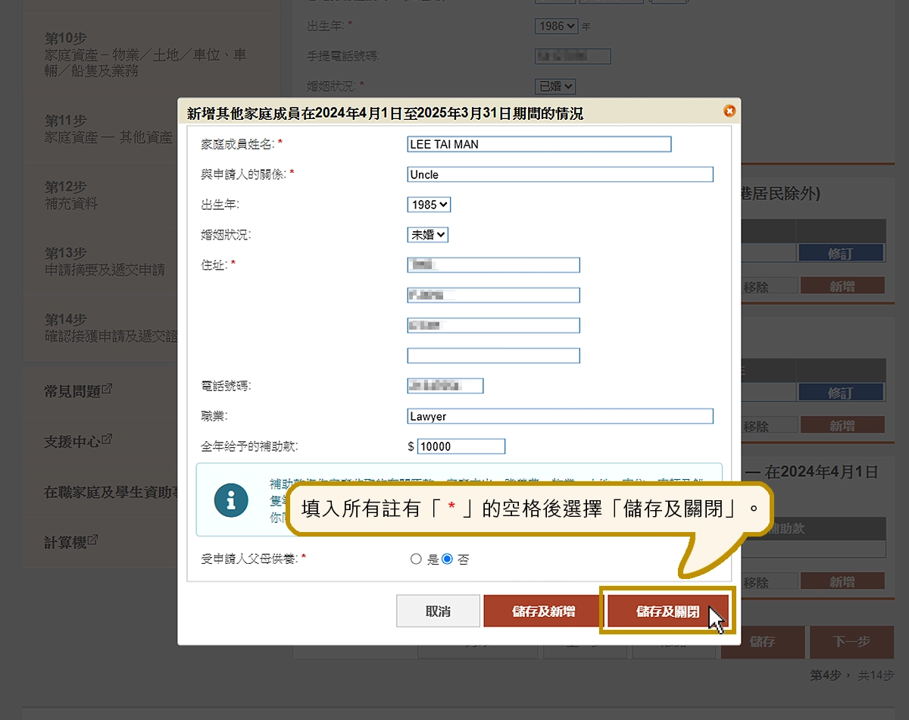This screenshot has width=909, height=720.
Task: Click the 儲存及新增 button
Action: [x=543, y=611]
